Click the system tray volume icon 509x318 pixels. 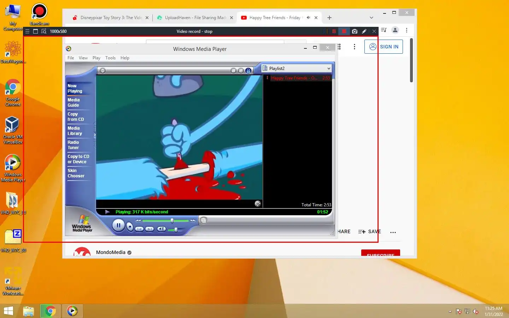pyautogui.click(x=476, y=311)
